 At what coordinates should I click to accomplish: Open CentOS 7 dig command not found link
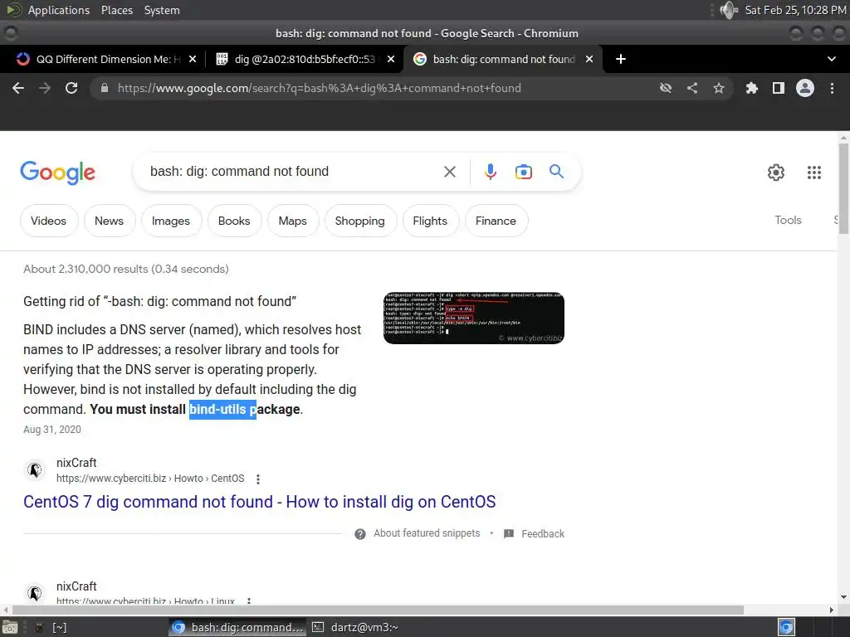click(x=259, y=502)
